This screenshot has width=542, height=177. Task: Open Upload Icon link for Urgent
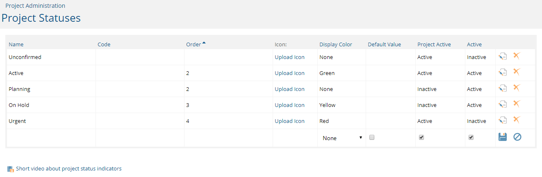coord(289,121)
